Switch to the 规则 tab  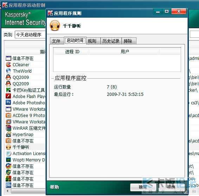(x=93, y=41)
